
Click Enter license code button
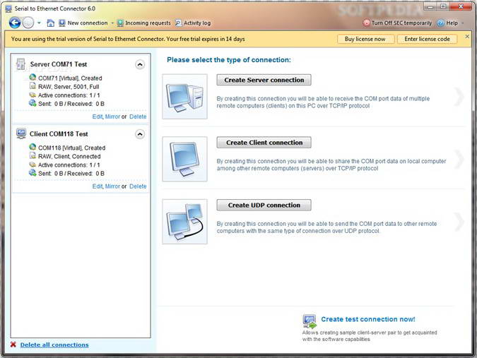[427, 39]
